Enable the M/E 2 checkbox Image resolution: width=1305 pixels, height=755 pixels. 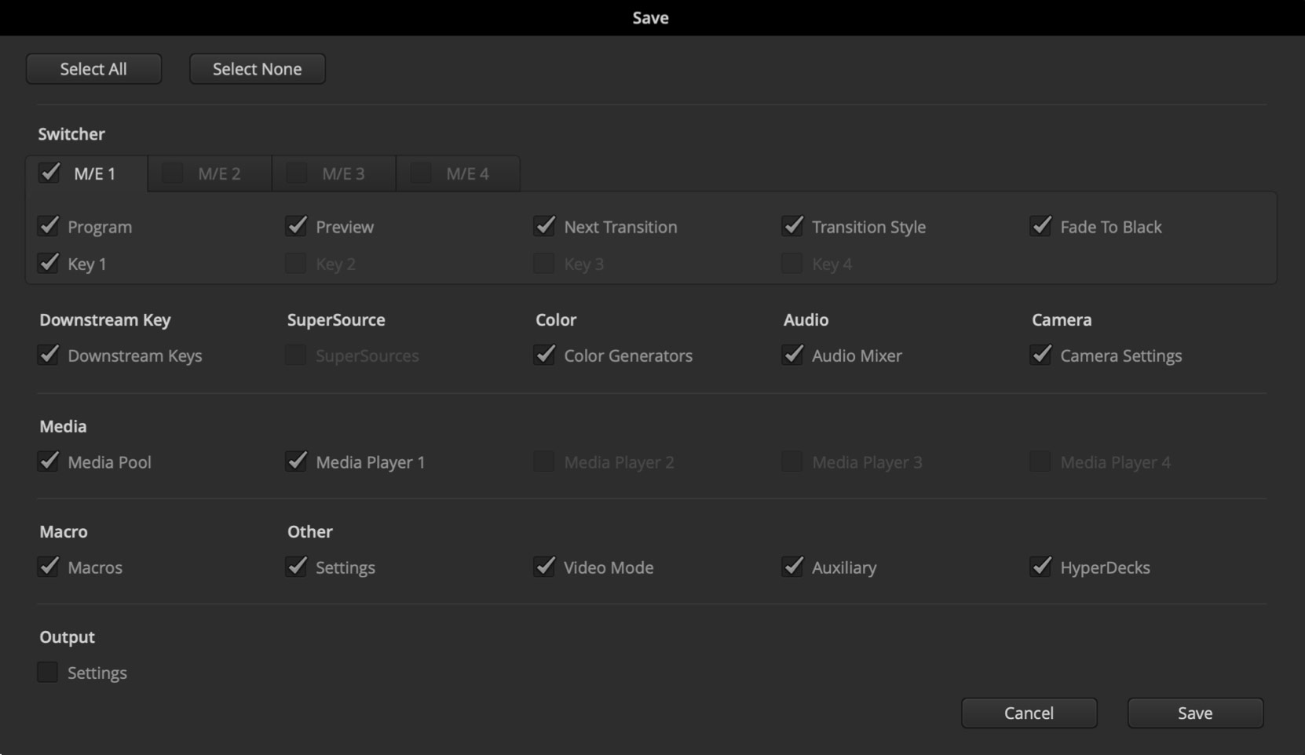[171, 173]
